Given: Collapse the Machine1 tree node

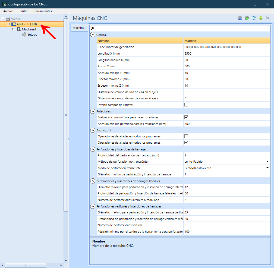Looking at the screenshot, I should click(14, 29).
